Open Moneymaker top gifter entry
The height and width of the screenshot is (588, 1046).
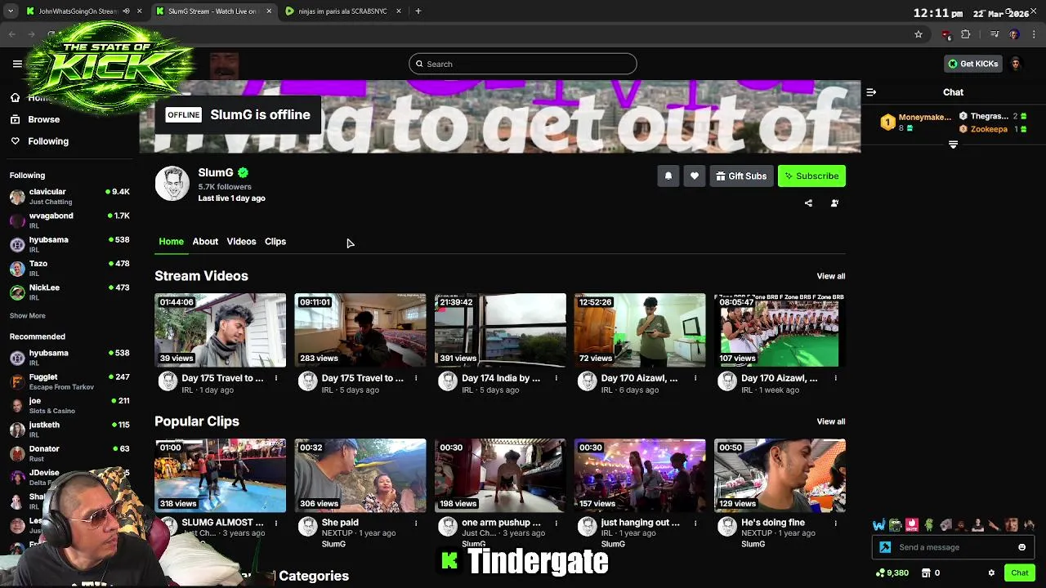coord(916,122)
